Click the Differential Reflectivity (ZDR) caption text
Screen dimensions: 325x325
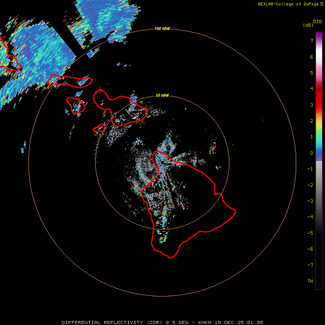click(x=113, y=322)
